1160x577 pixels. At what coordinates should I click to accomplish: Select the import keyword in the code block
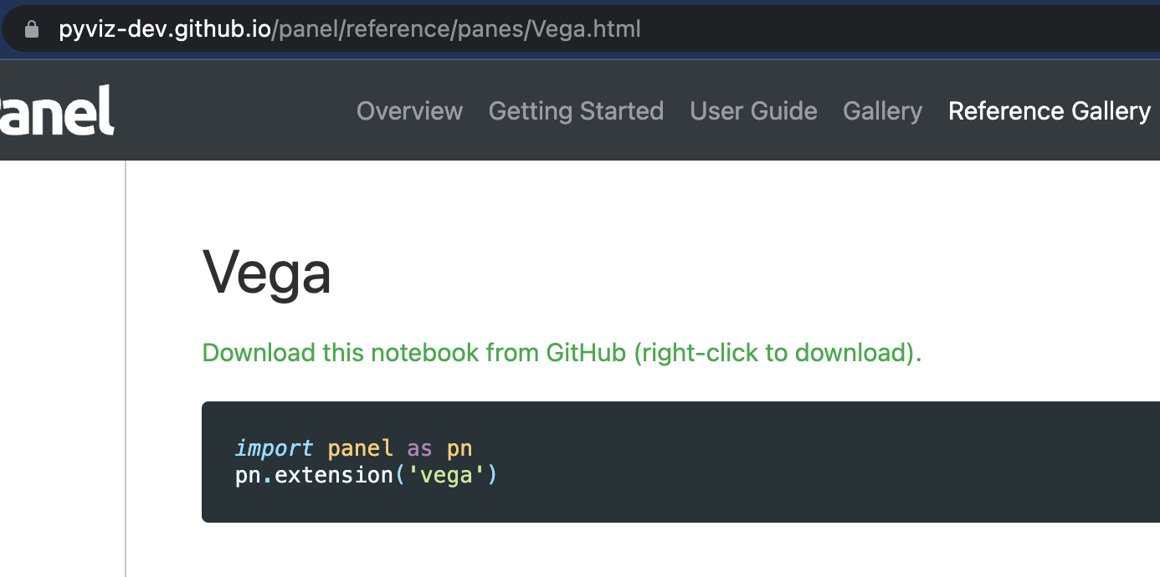point(274,448)
